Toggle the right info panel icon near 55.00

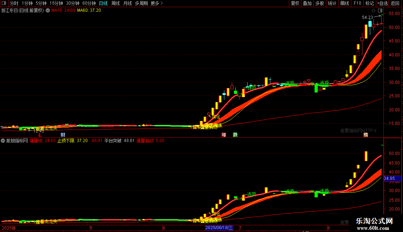click(380, 11)
